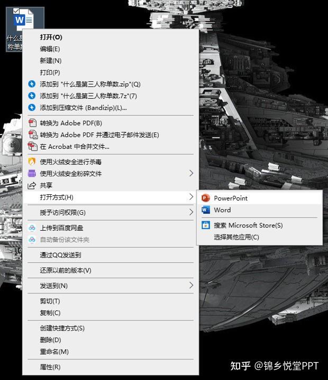Add file to 什么是第三人称单数.zip
328x380 pixels.
(x=111, y=84)
